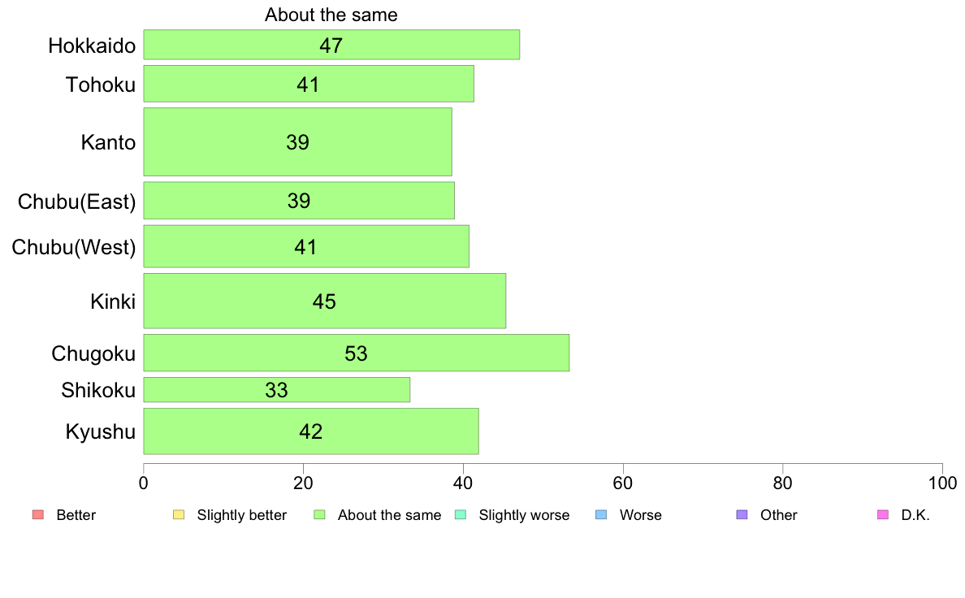The height and width of the screenshot is (598, 965).
Task: Select the Shikoku bar showing 33
Action: pos(277,390)
